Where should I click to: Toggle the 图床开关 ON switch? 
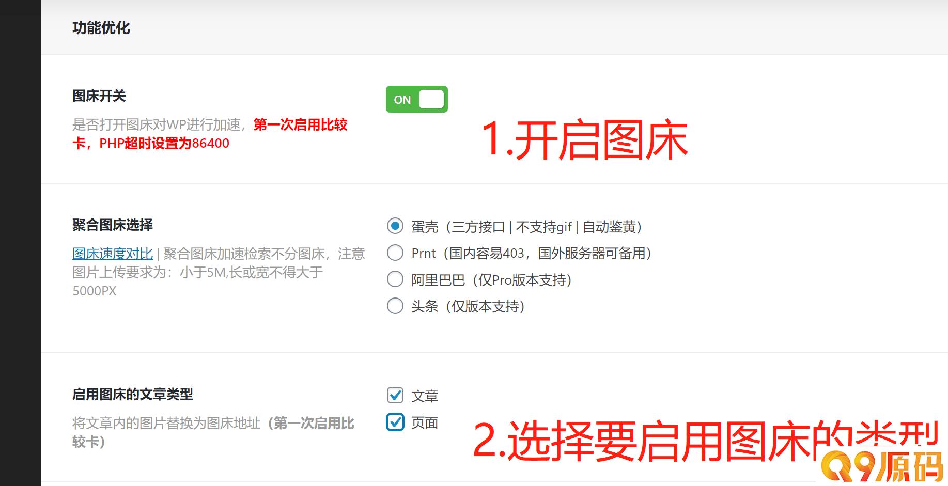coord(416,99)
